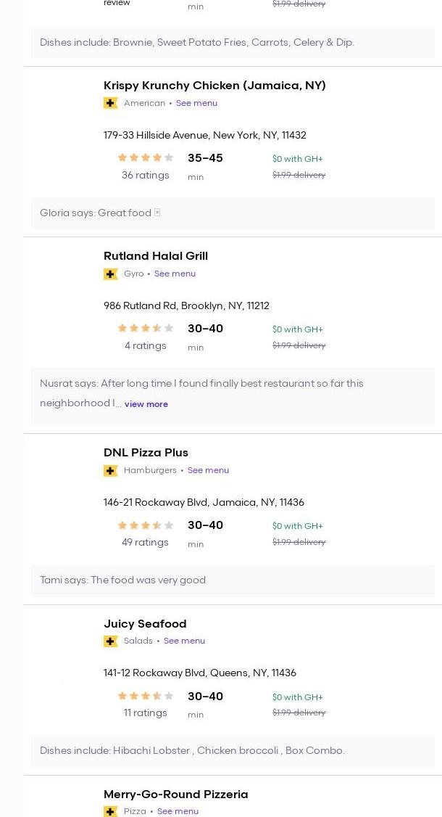Open Rutland Halal Grill restaurant title

[x=156, y=255]
